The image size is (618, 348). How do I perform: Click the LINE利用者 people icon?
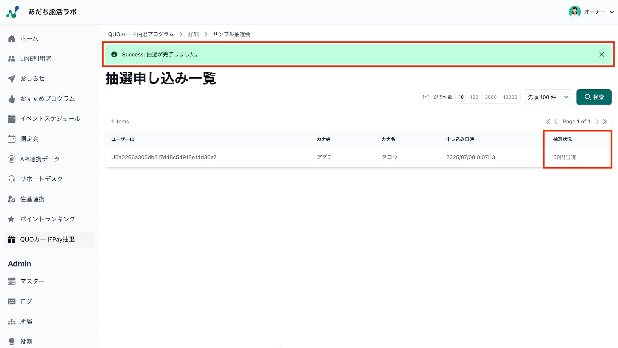point(11,59)
